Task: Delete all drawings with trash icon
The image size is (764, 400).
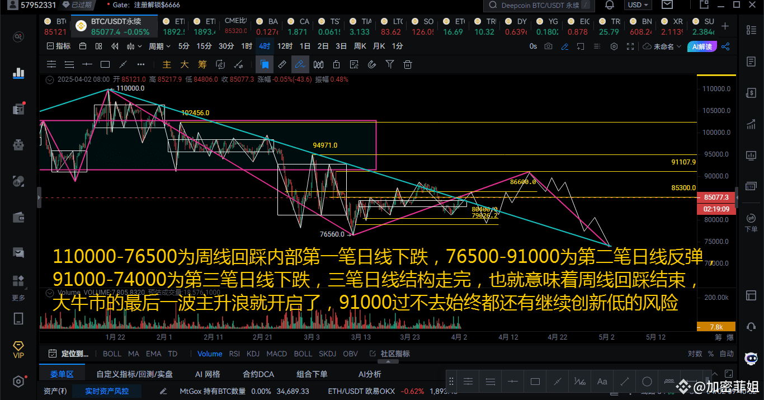Action: [408, 64]
